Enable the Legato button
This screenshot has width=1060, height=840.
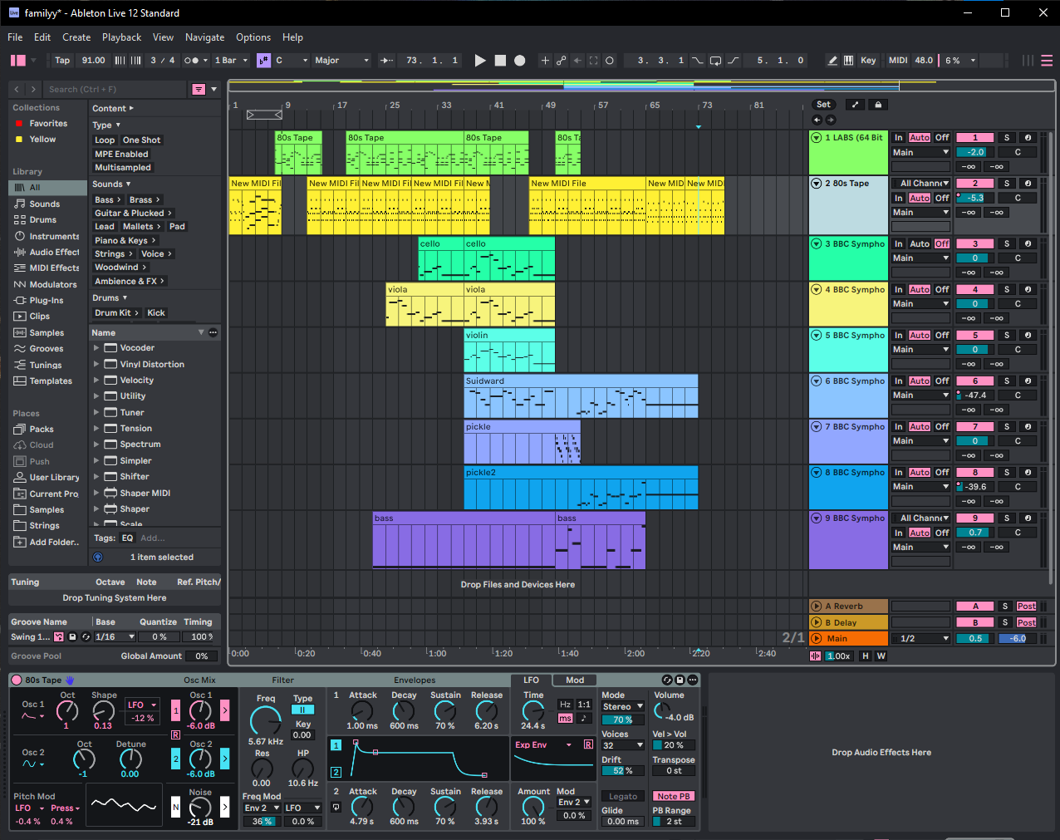623,796
